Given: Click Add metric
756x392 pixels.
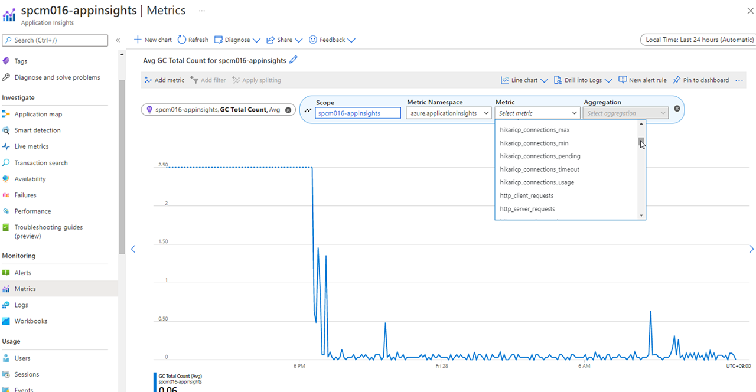Looking at the screenshot, I should click(164, 80).
